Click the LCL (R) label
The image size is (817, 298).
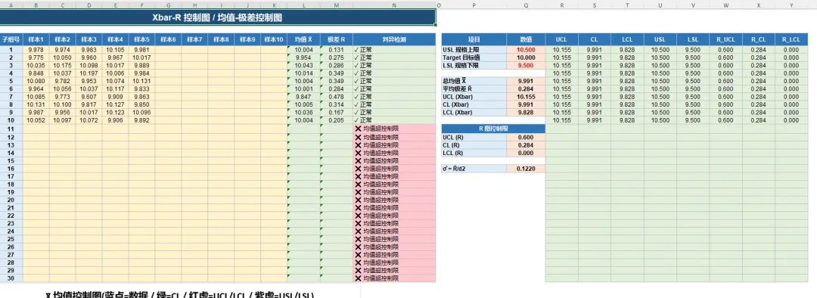pos(474,154)
